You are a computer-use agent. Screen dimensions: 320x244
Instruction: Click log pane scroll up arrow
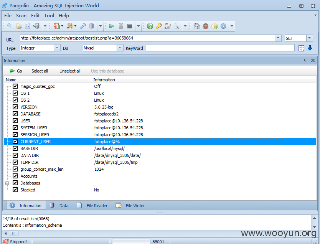pos(314,218)
